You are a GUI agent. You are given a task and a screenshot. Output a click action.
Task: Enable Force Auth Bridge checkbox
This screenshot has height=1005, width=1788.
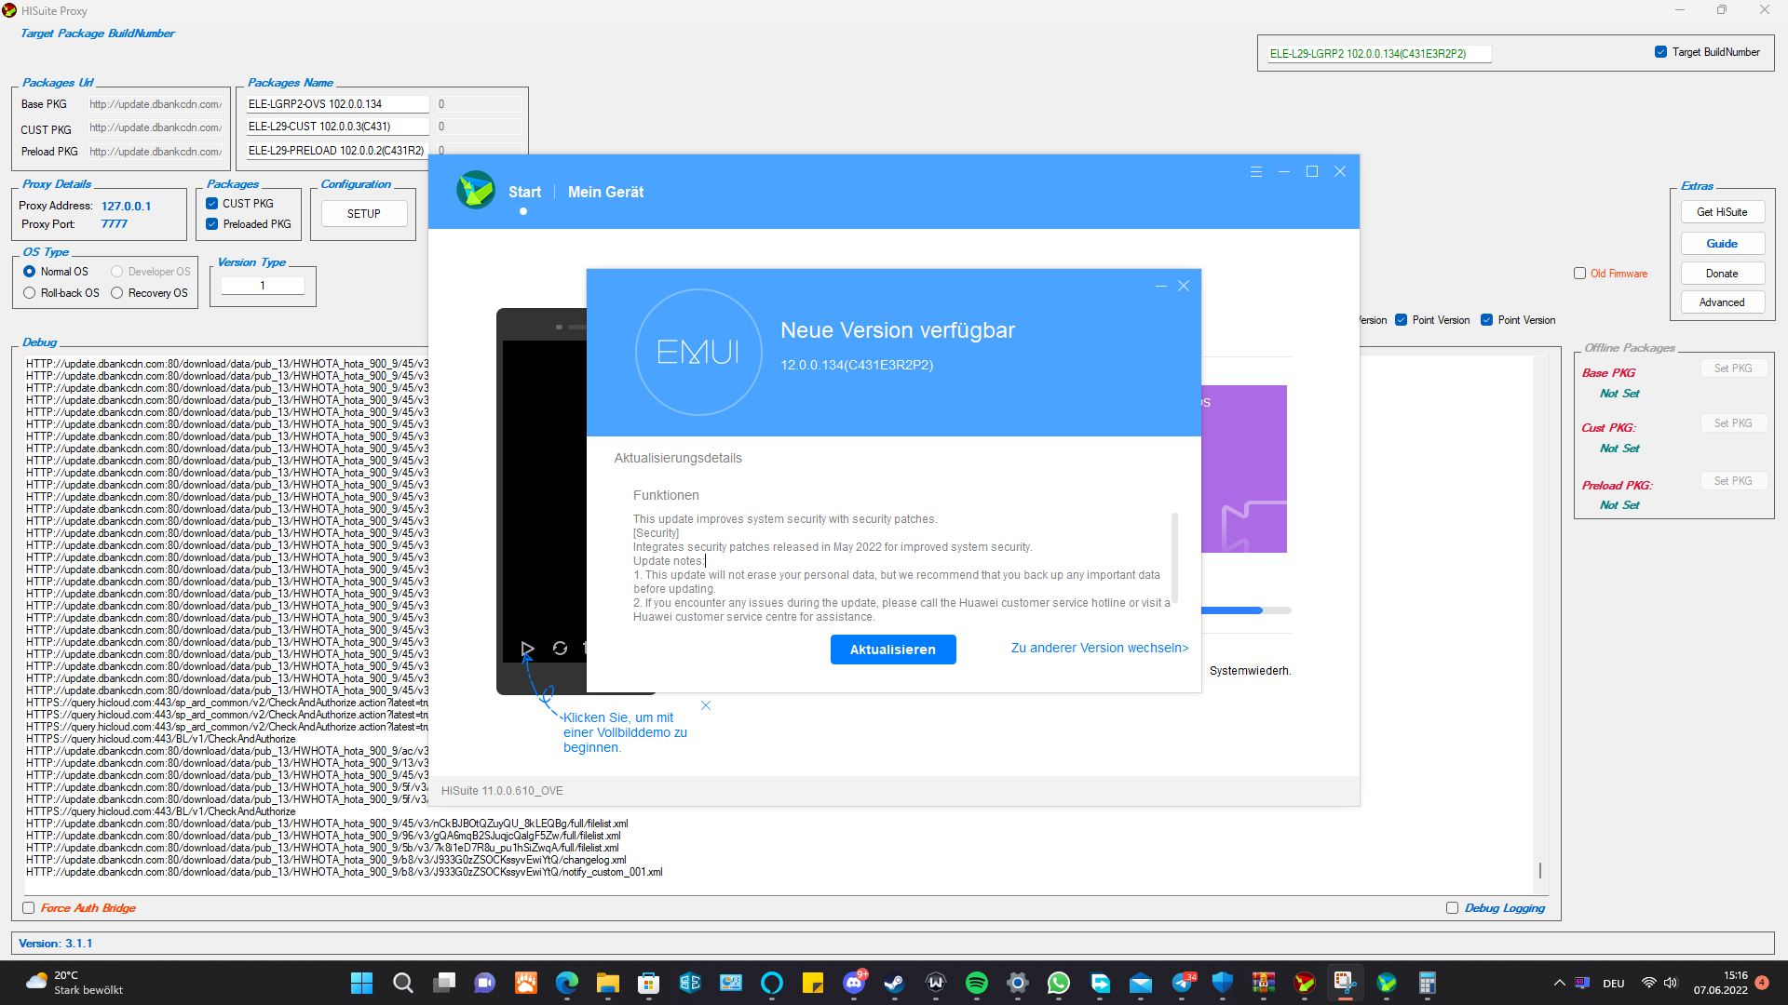(x=29, y=908)
